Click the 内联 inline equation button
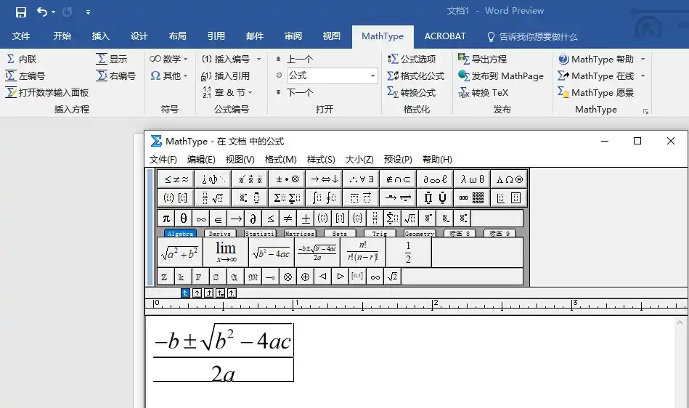Viewport: 689px width, 408px height. click(21, 59)
